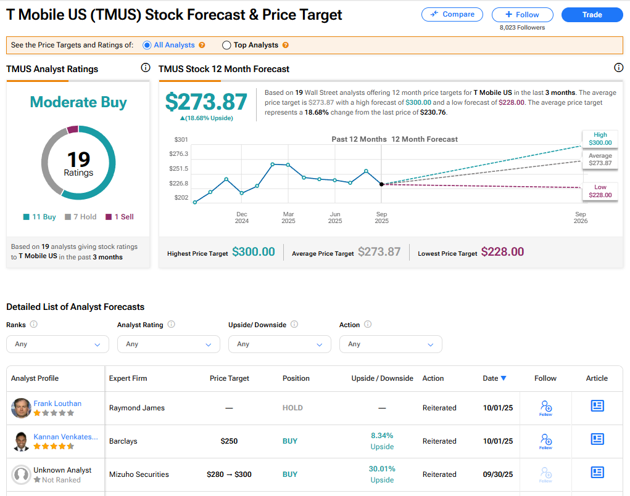
Task: Click info icon beside TMUS Analyst Ratings
Action: click(146, 68)
